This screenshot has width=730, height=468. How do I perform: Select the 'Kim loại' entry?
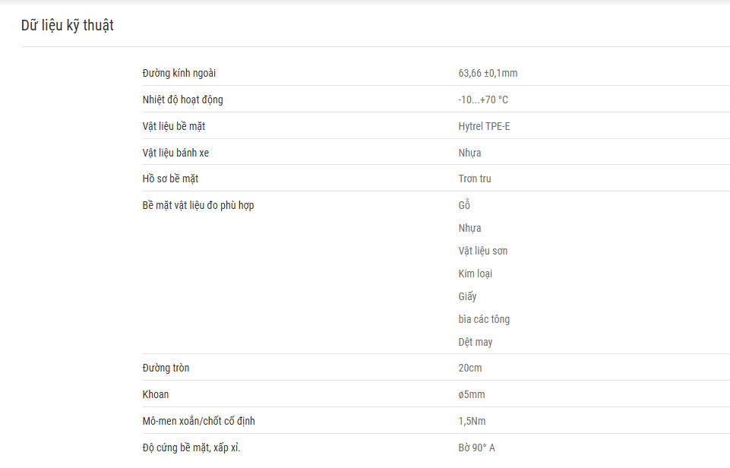point(475,274)
